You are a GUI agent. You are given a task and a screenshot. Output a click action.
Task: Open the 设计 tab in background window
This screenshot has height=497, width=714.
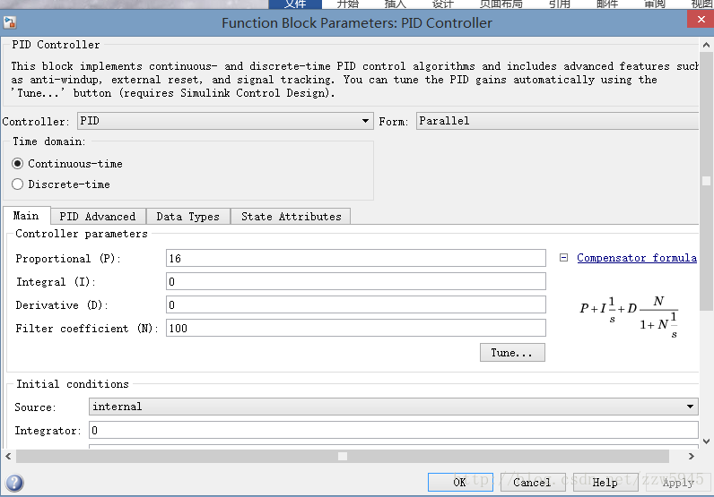pos(442,4)
